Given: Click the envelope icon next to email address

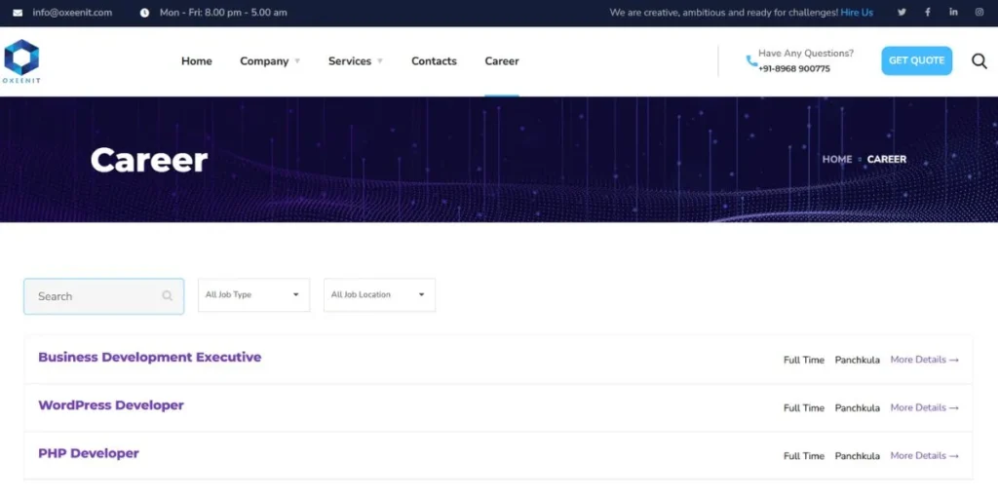Looking at the screenshot, I should click(x=18, y=13).
